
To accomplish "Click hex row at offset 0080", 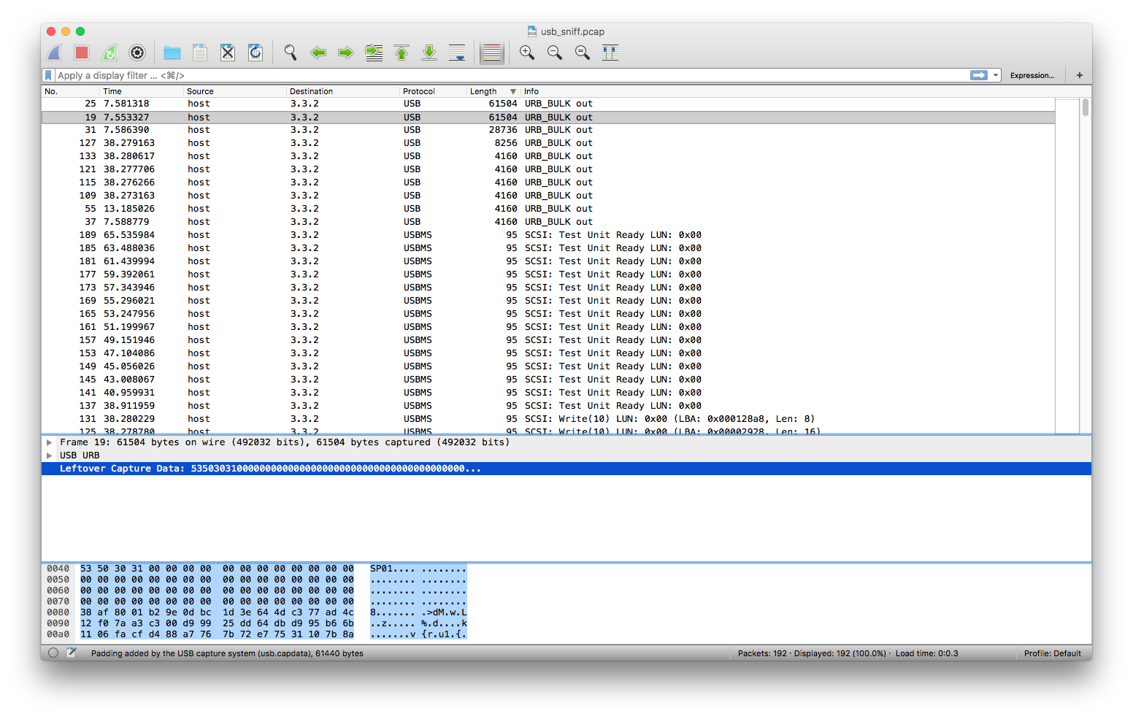I will click(x=256, y=612).
